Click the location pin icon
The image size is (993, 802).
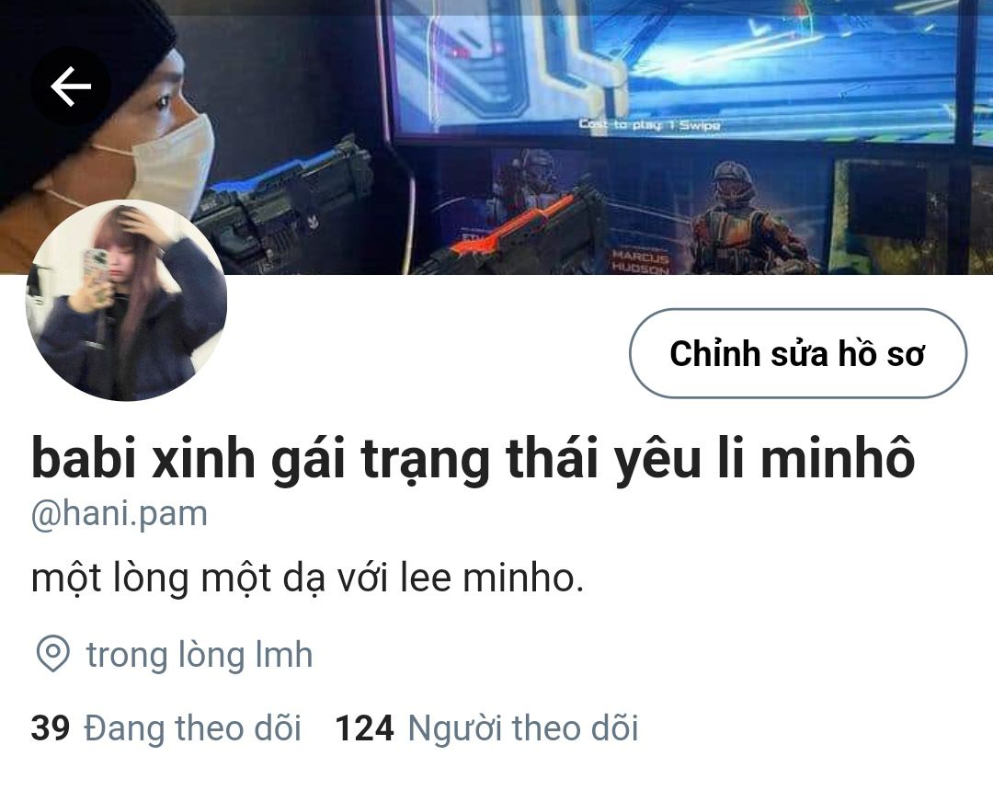(52, 655)
